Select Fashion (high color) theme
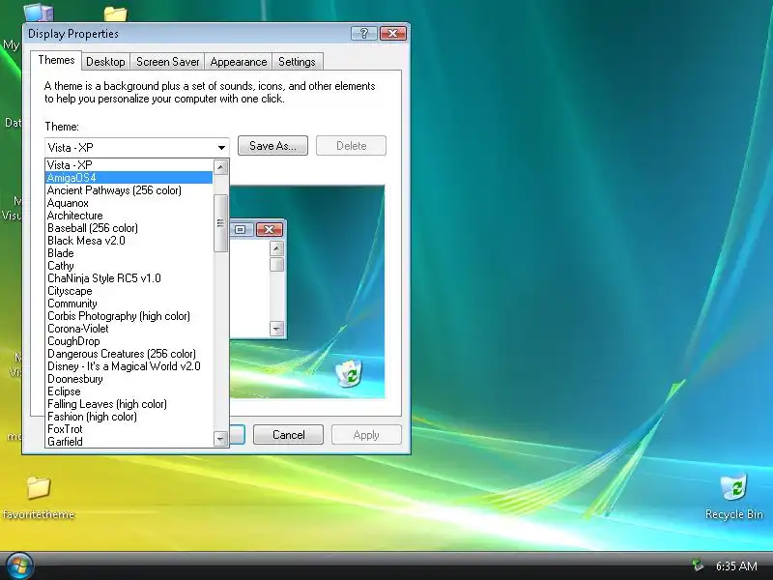 [x=129, y=417]
